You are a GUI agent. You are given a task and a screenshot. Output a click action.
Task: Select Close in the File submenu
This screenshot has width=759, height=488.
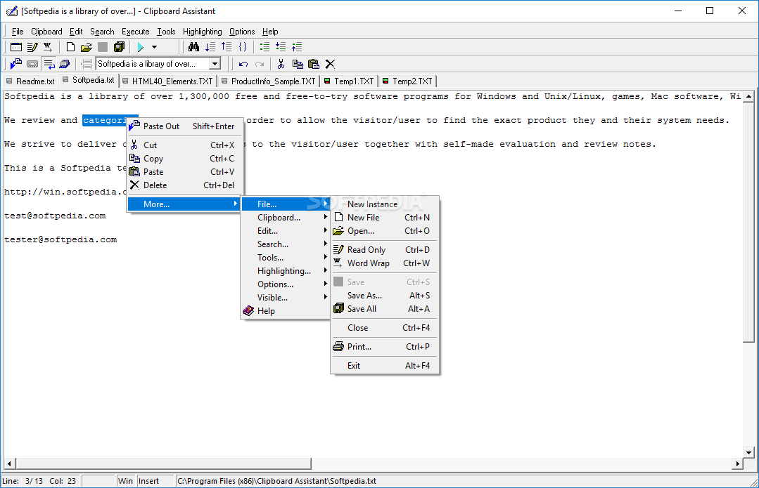point(385,328)
